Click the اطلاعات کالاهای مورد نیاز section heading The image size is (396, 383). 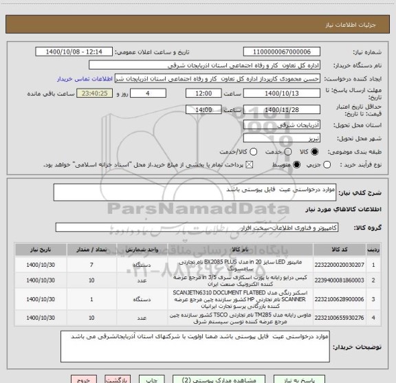(344, 209)
